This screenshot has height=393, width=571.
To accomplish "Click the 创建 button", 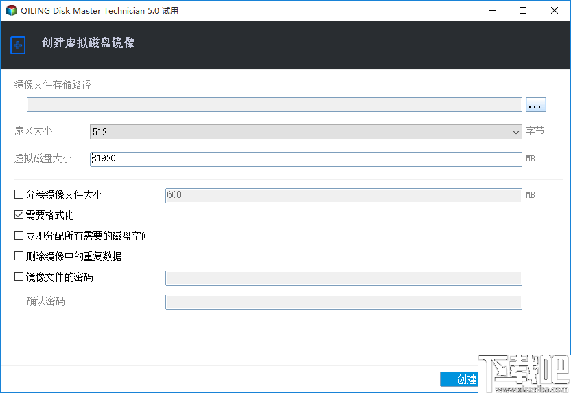I will tap(459, 379).
